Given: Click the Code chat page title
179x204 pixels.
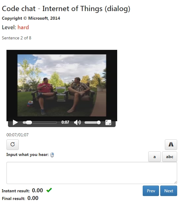Looking at the screenshot, I should [x=66, y=9].
